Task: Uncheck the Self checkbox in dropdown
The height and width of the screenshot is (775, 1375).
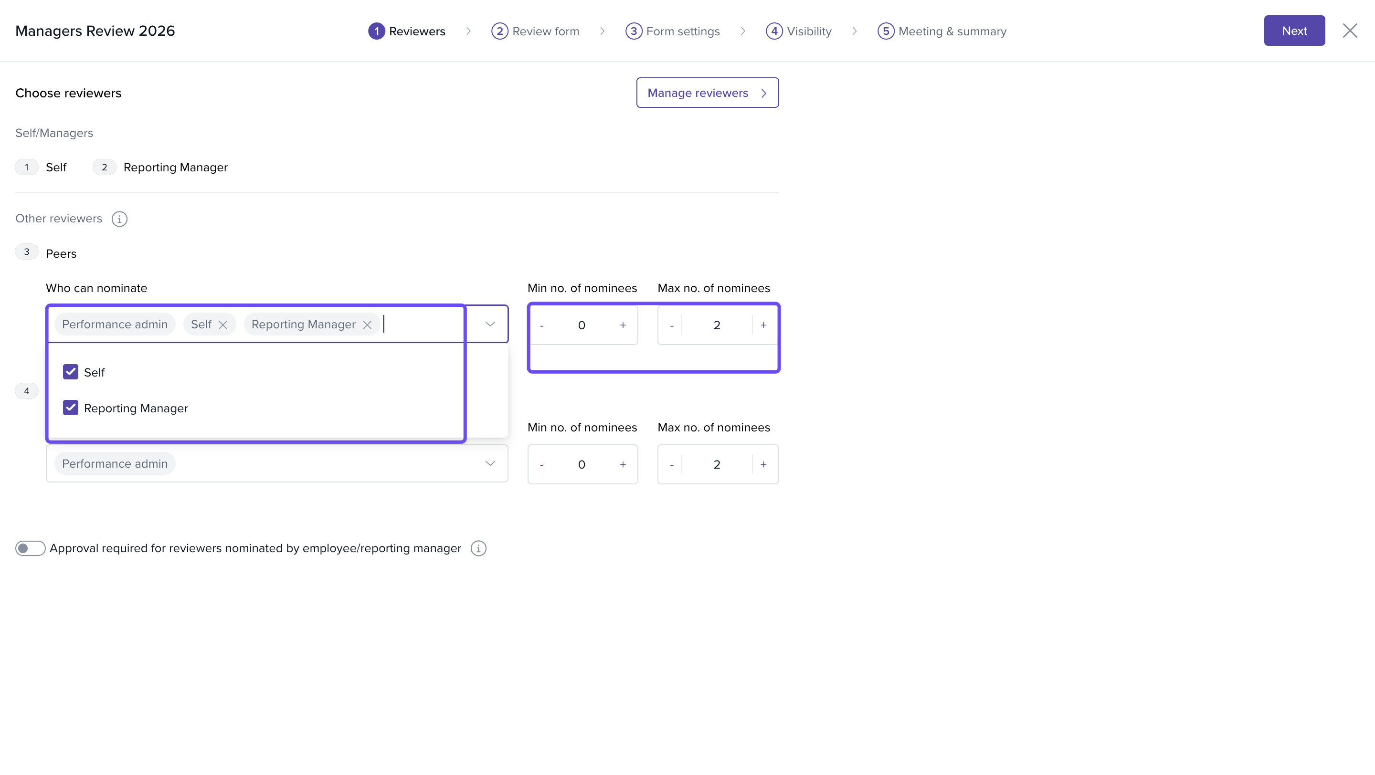Action: (x=71, y=372)
